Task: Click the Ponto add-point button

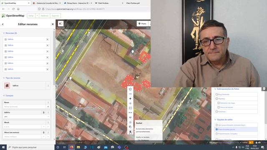Action: (142, 24)
